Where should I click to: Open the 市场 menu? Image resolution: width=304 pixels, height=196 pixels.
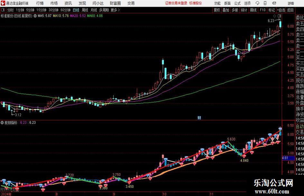(x=54, y=3)
